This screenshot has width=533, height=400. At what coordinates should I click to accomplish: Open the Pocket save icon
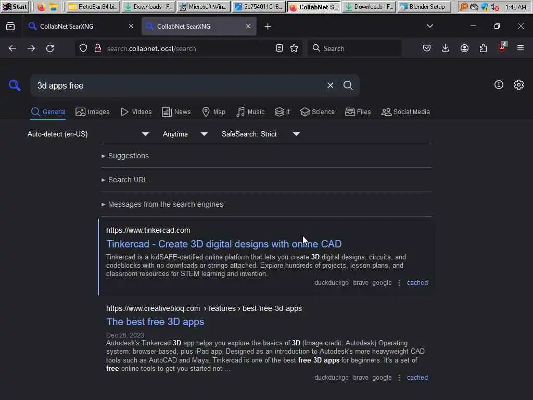[x=427, y=48]
